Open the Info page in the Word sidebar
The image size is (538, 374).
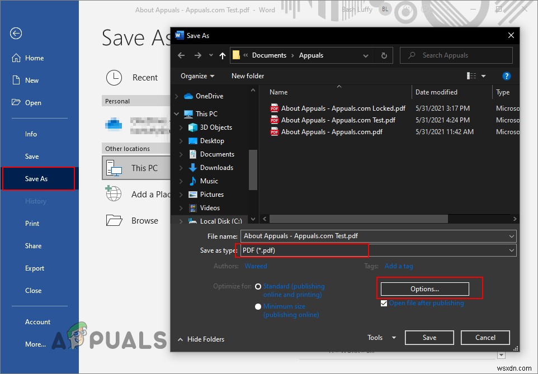pyautogui.click(x=31, y=134)
